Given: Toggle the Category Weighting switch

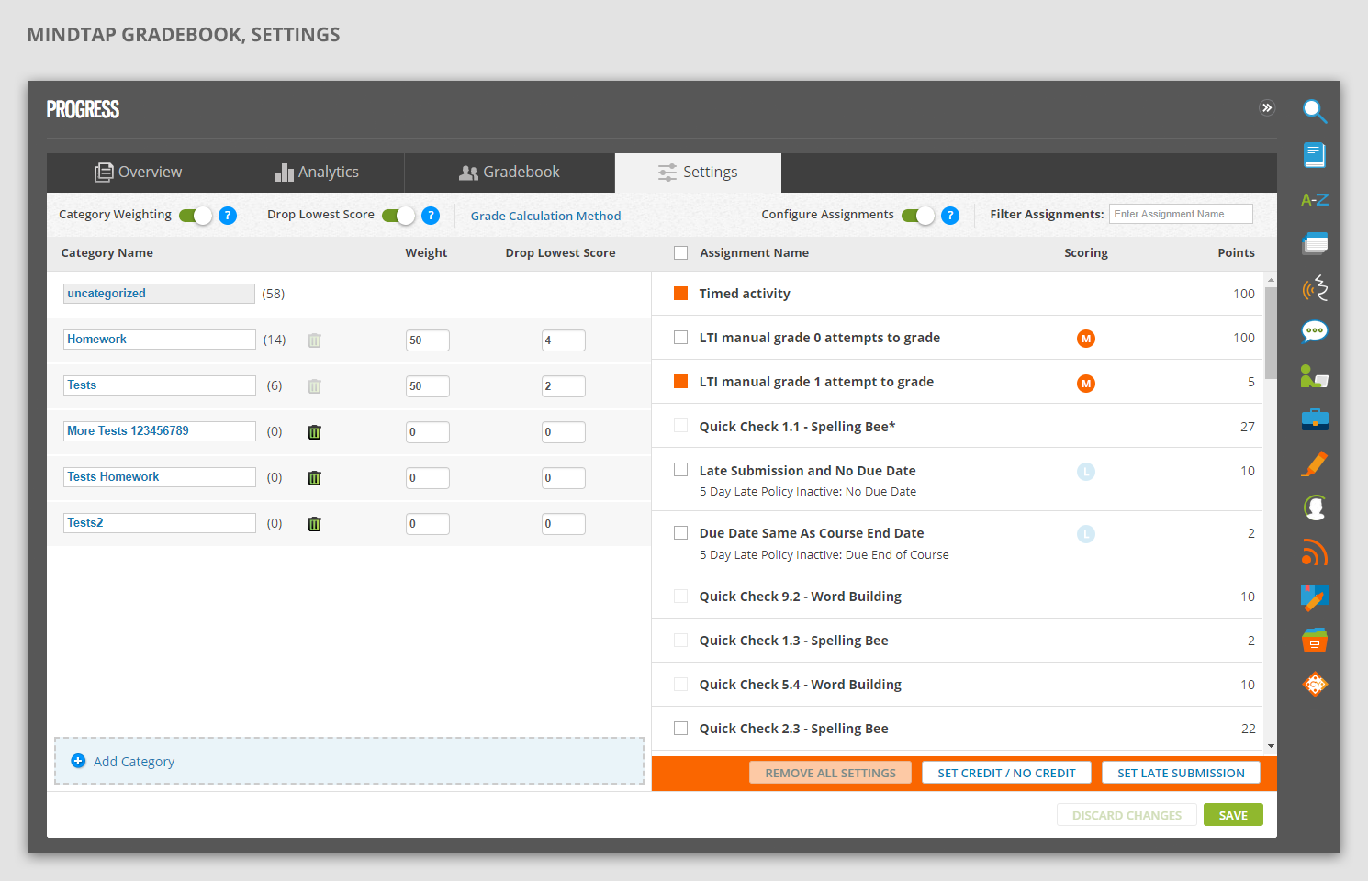Looking at the screenshot, I should pyautogui.click(x=196, y=216).
